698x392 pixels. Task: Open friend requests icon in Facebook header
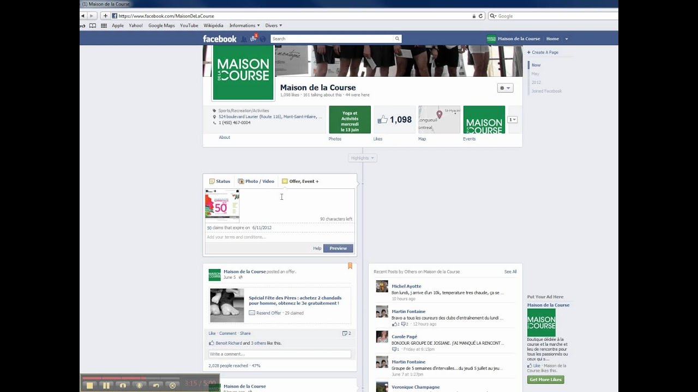tap(244, 39)
